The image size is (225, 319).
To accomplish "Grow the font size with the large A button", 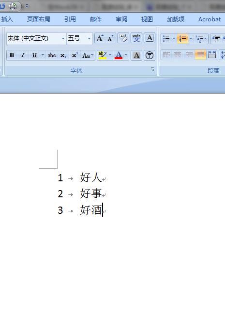I will (x=100, y=38).
